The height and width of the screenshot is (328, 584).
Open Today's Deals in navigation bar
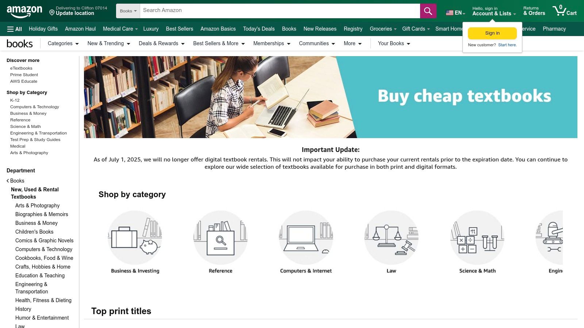pyautogui.click(x=259, y=29)
